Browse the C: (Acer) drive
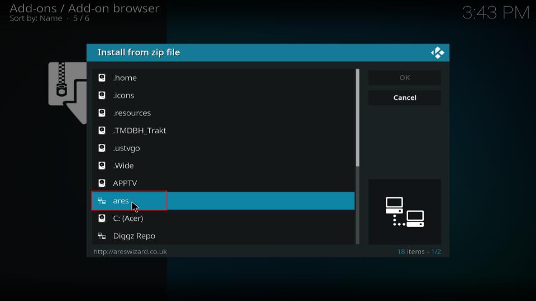The height and width of the screenshot is (301, 536). coord(223,219)
